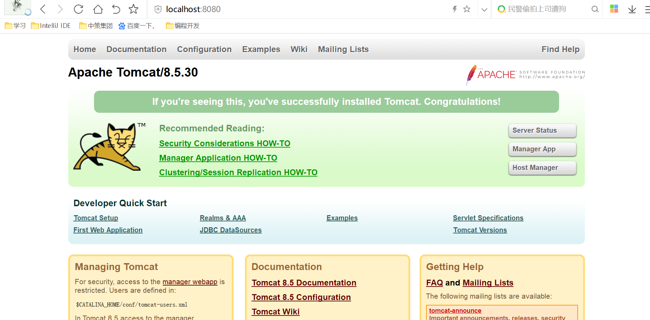650x320 pixels.
Task: Click the Host Manager button
Action: click(542, 168)
